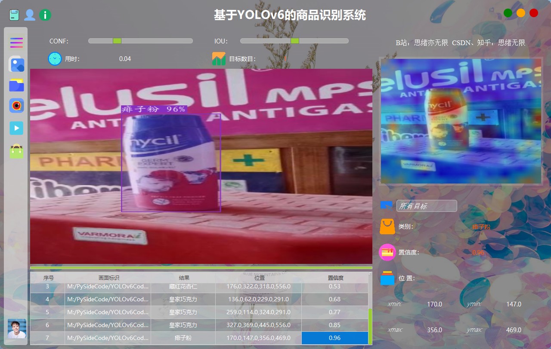
Task: Open the 所有目标 target dropdown
Action: (427, 206)
